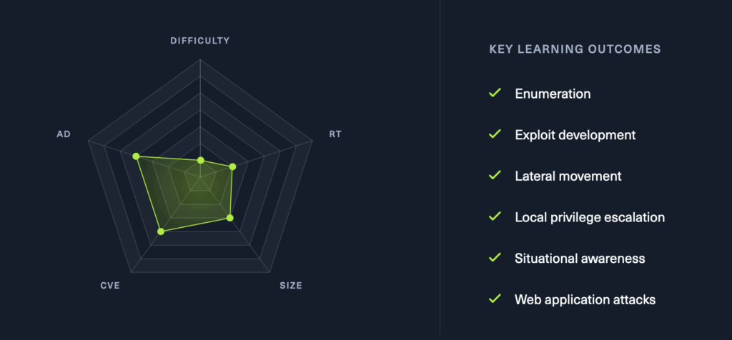The height and width of the screenshot is (340, 732).
Task: Click the RT axis data point
Action: [232, 166]
